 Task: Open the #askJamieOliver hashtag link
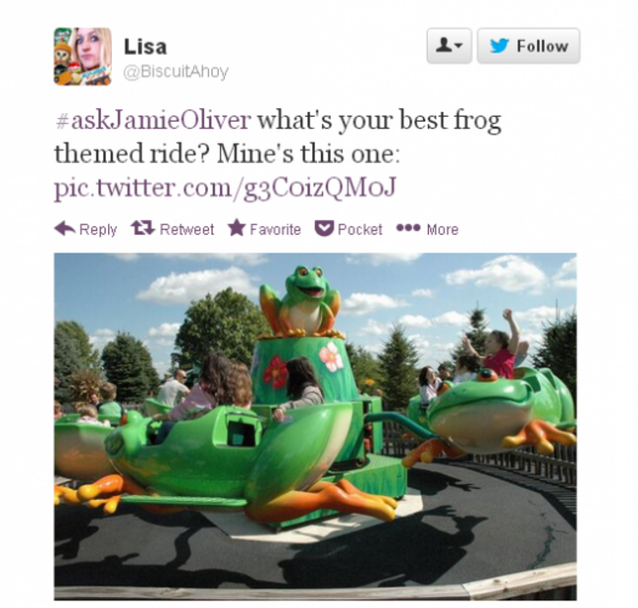coord(152,121)
